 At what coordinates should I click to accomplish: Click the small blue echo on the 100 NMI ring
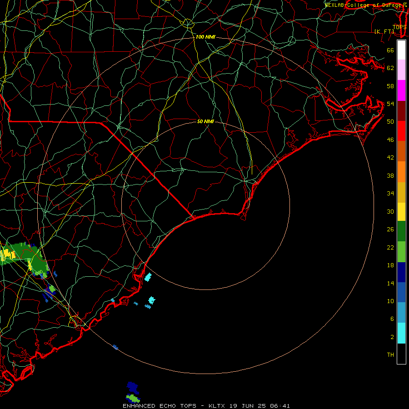(x=115, y=347)
